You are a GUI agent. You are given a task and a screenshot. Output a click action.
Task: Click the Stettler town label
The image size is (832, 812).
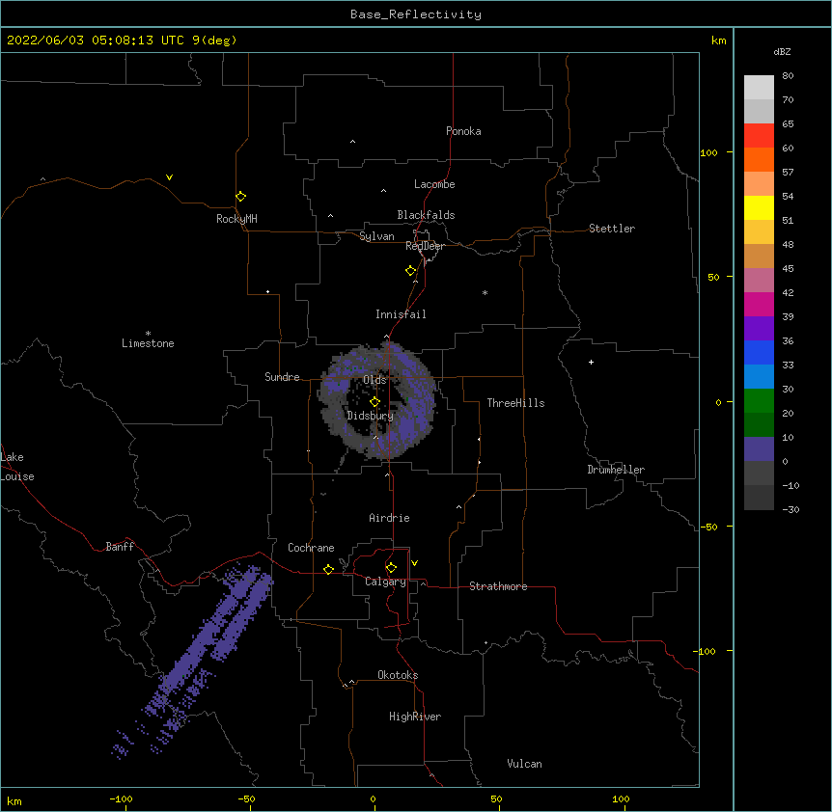612,229
